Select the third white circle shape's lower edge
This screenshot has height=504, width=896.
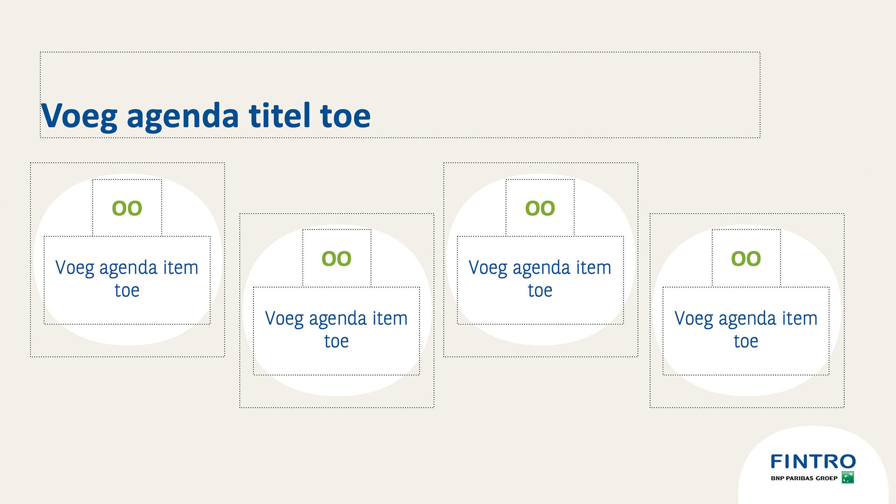(541, 336)
